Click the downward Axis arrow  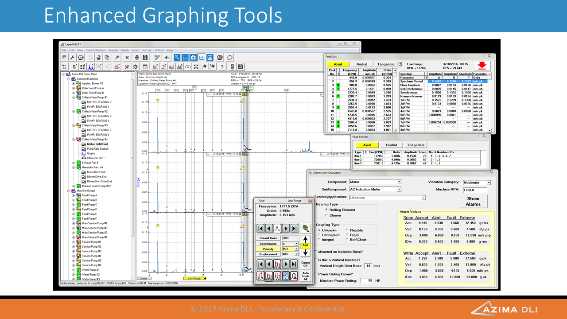coord(305,253)
